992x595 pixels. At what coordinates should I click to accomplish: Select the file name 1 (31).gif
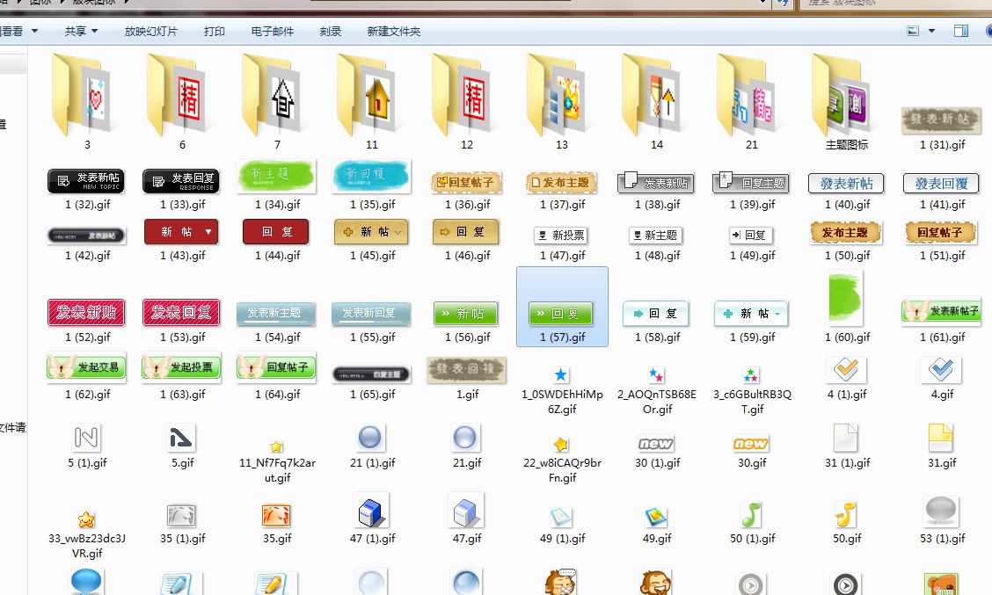(942, 145)
